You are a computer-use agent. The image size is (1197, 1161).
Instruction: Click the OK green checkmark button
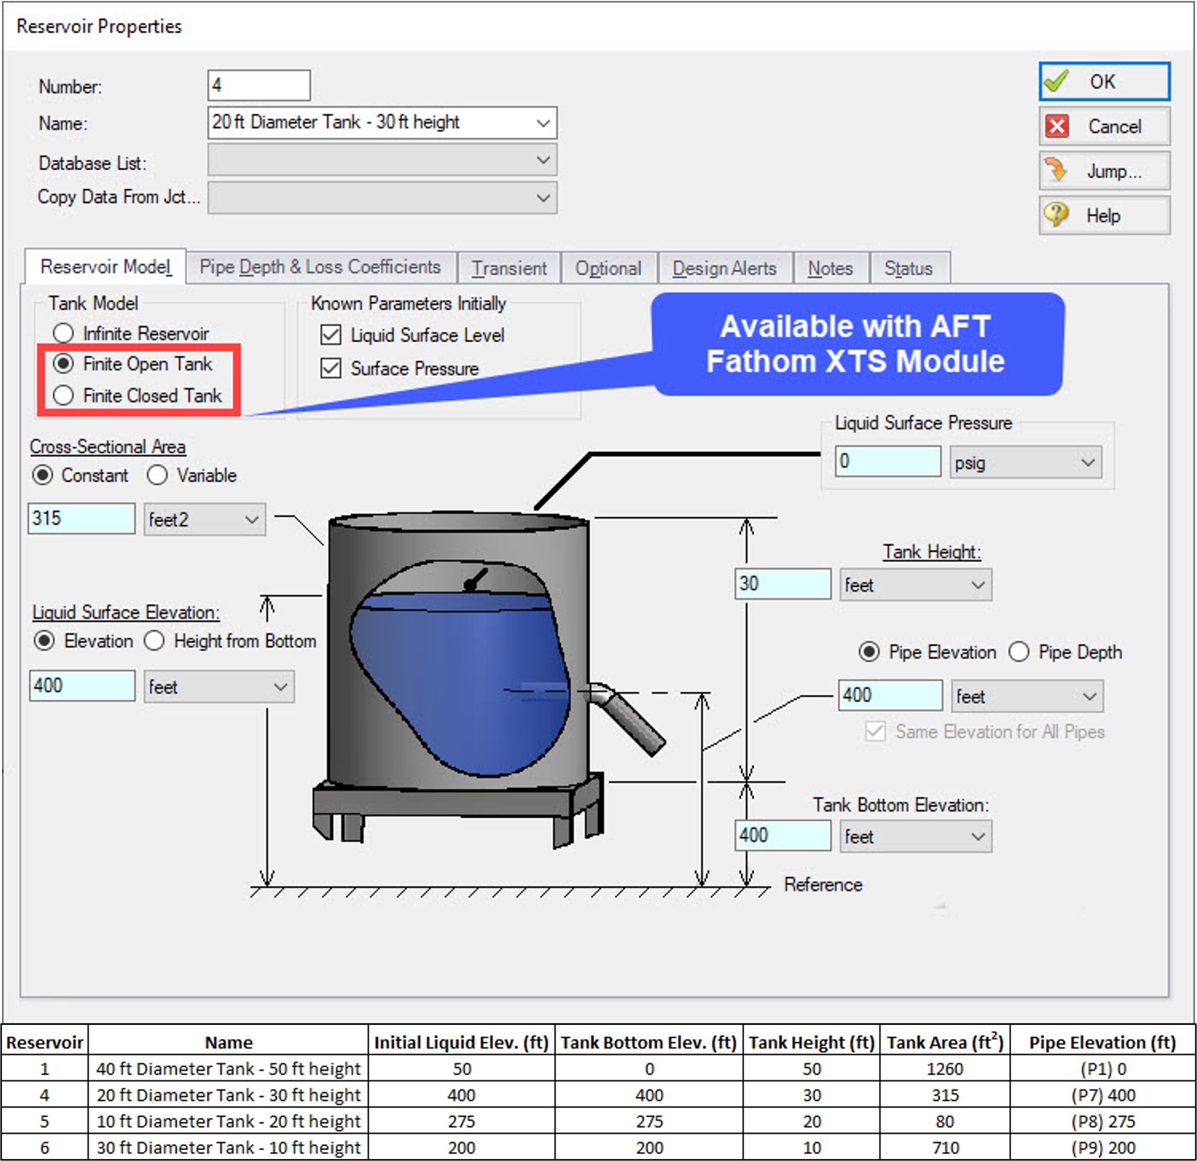click(x=1103, y=82)
